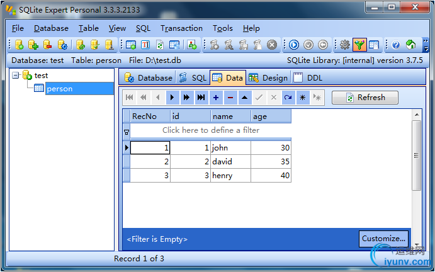Select the cell containing henry
The width and height of the screenshot is (435, 272).
click(230, 176)
